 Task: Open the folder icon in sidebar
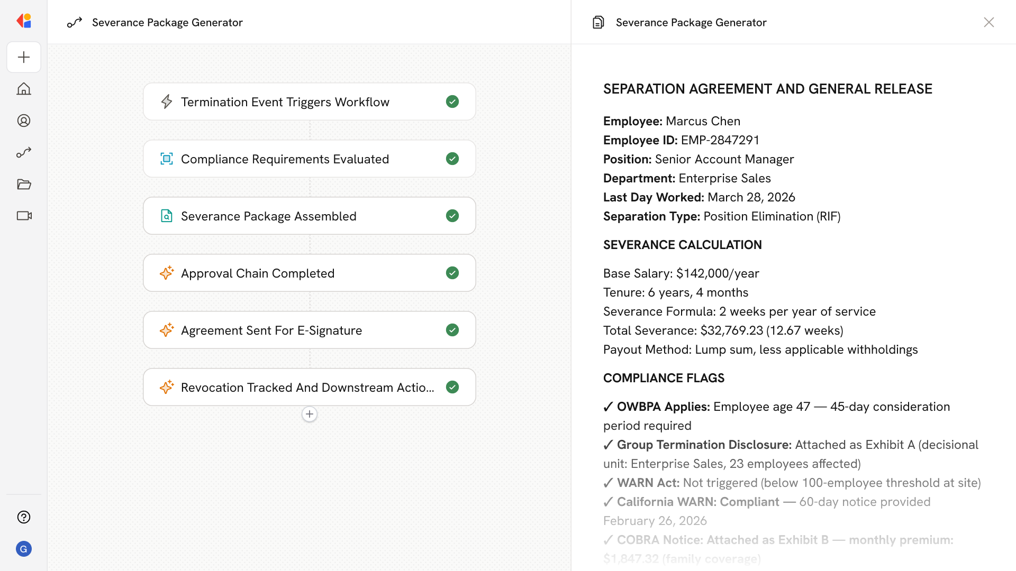[x=24, y=184]
